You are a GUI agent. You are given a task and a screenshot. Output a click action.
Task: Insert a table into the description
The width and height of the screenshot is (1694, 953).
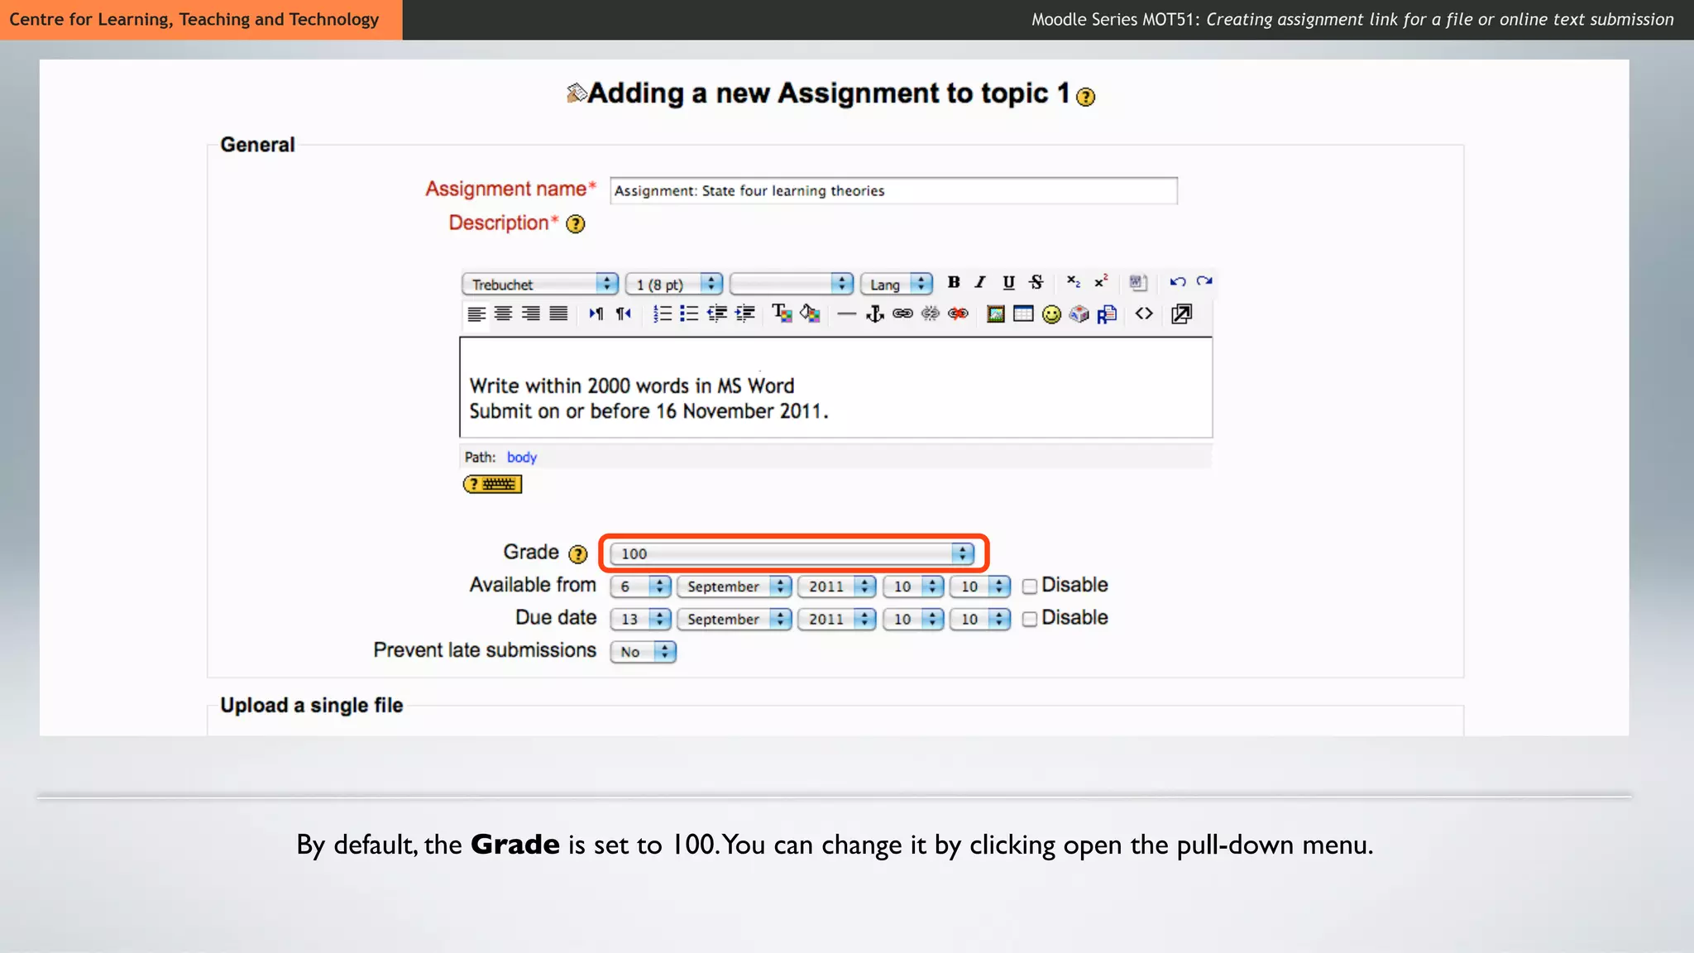1023,314
